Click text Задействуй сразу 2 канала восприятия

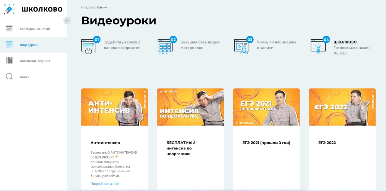click(122, 45)
